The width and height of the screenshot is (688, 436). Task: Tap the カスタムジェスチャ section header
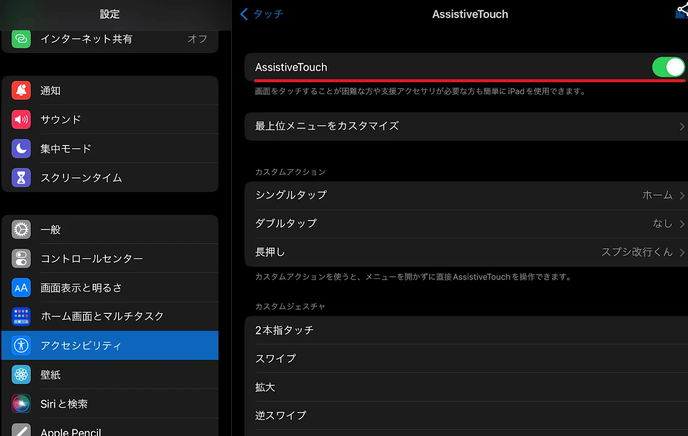(x=290, y=306)
